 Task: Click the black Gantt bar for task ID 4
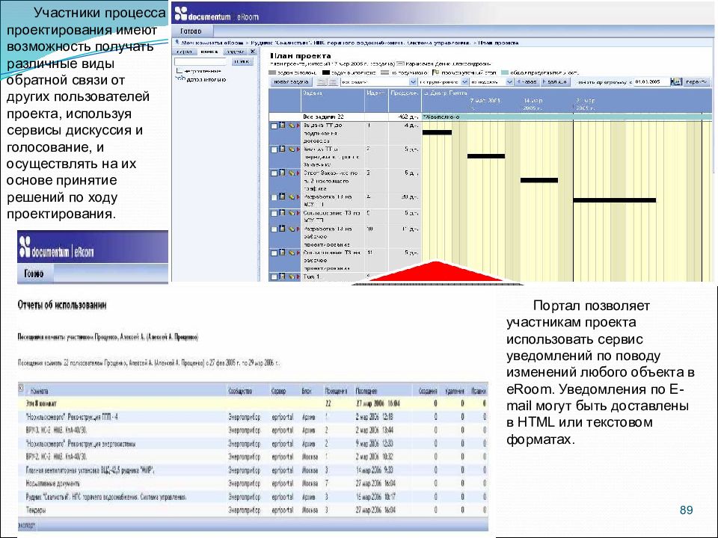(x=615, y=200)
